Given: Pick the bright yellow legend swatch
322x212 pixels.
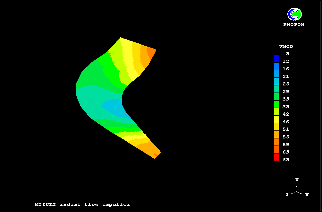Looking at the screenshot, I should [x=276, y=119].
